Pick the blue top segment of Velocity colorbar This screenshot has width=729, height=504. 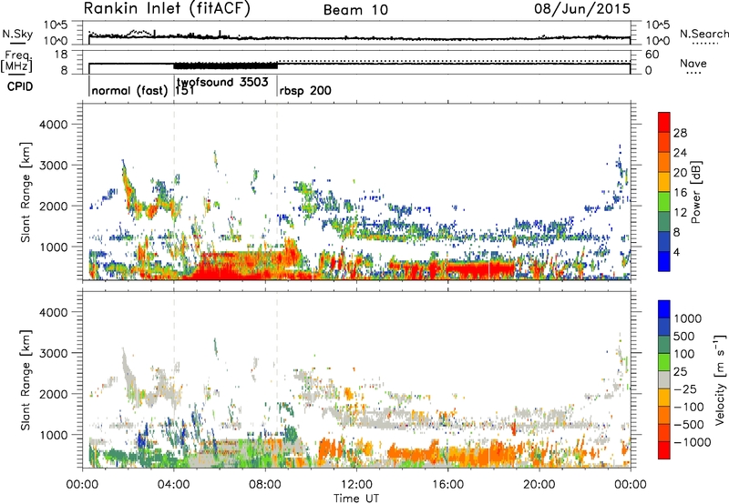(664, 309)
